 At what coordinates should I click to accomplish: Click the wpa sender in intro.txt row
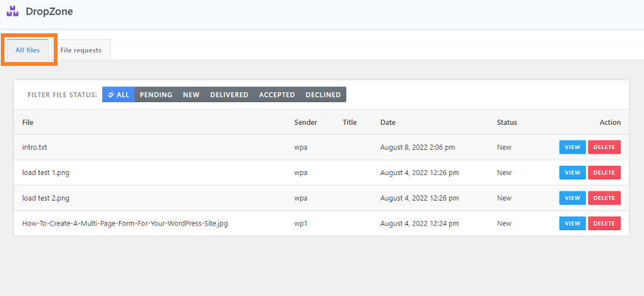301,147
